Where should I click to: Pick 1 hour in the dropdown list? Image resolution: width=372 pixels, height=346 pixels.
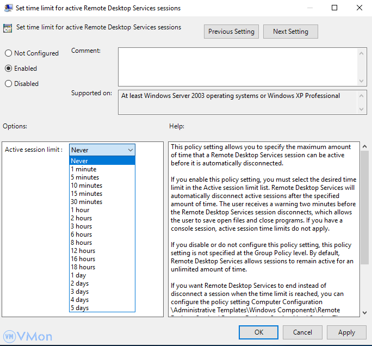pyautogui.click(x=80, y=210)
